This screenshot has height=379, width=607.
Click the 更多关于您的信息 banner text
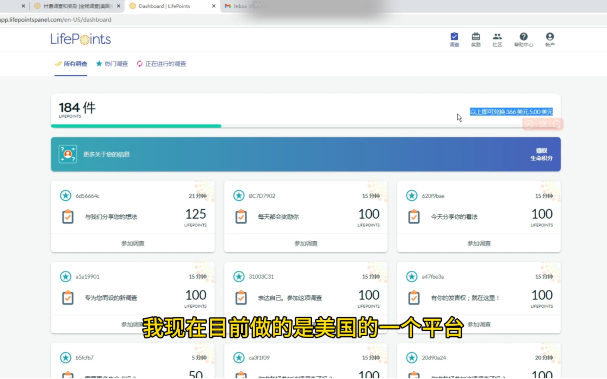click(107, 154)
